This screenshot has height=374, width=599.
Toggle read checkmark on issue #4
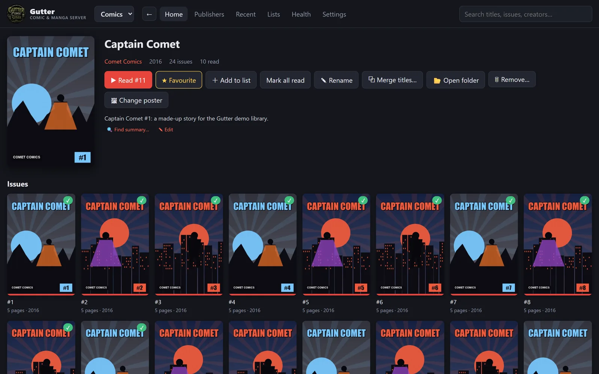point(289,200)
